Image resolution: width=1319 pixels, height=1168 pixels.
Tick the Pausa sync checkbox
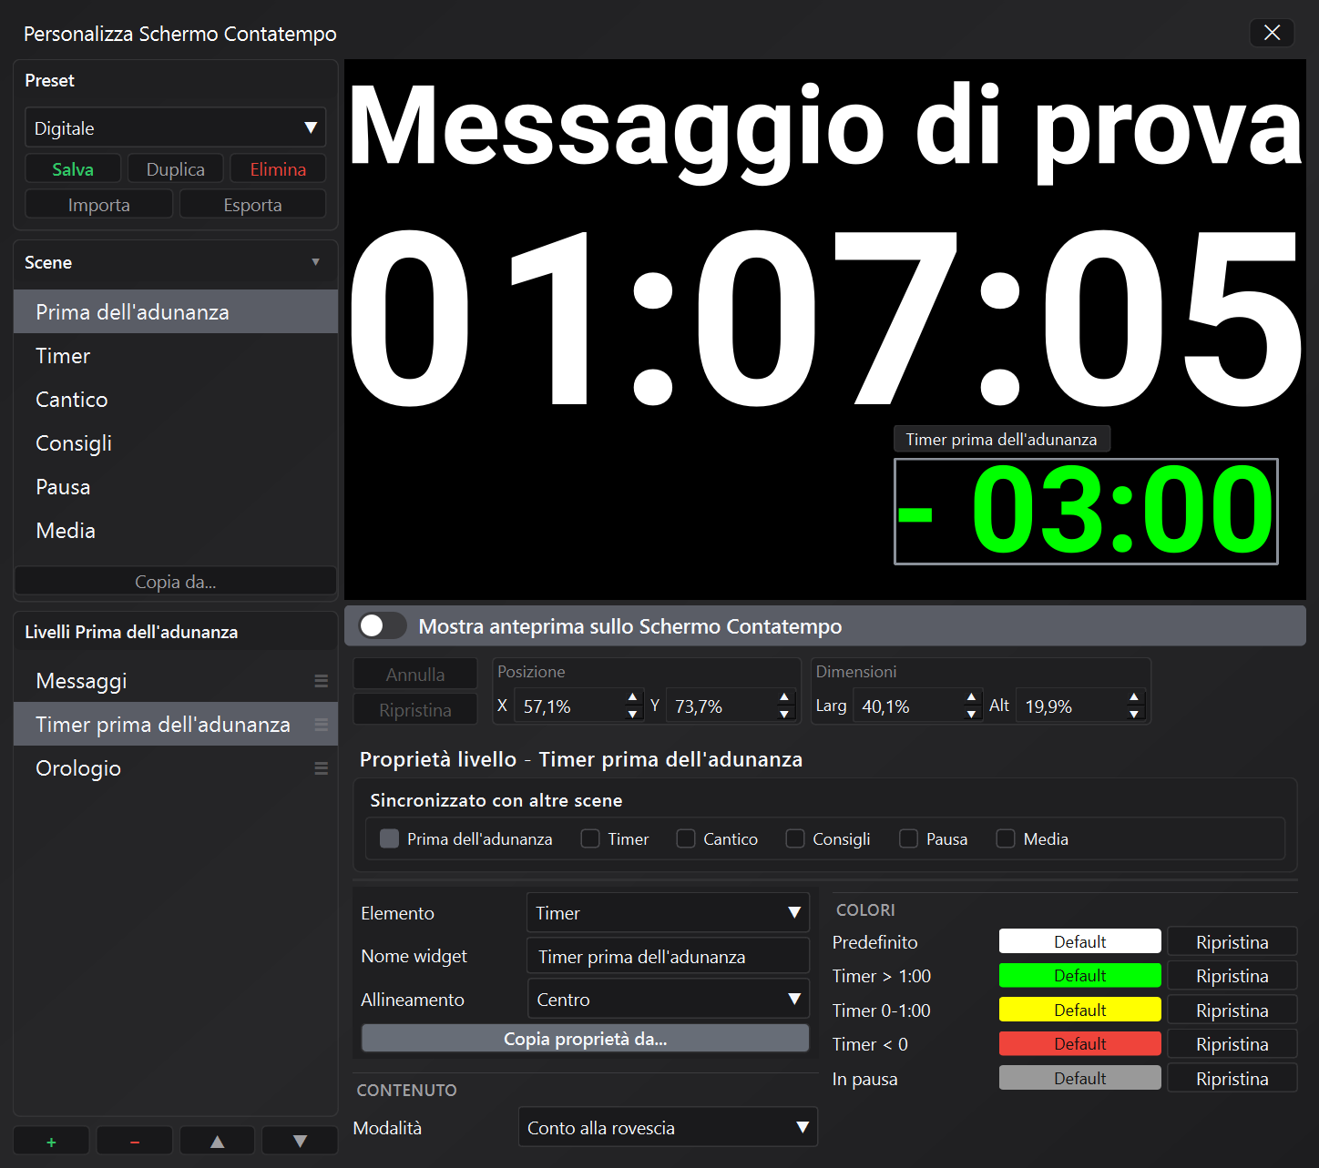pos(908,838)
